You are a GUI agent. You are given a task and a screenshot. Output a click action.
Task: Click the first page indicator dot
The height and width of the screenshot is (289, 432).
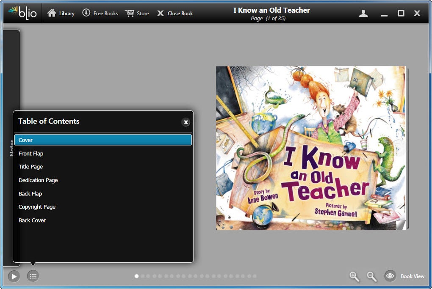136,276
